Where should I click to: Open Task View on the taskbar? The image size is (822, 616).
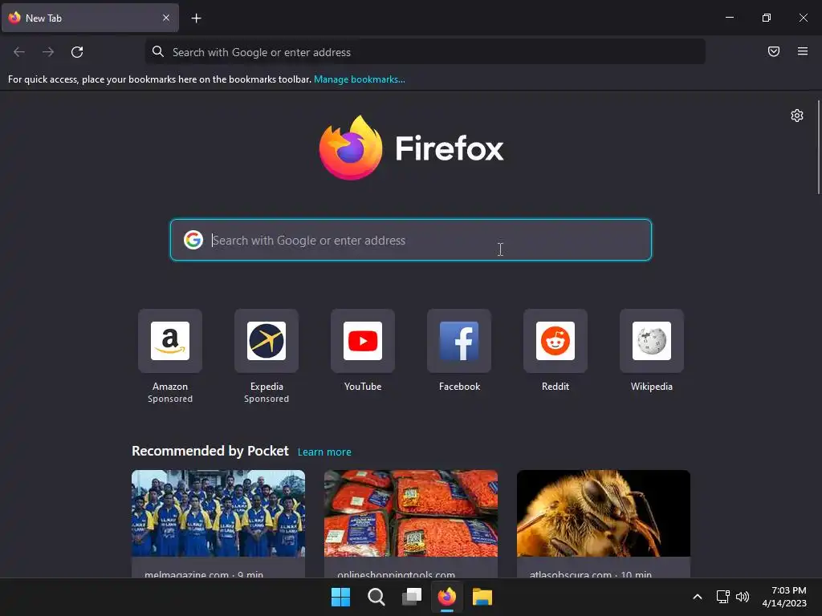[412, 597]
